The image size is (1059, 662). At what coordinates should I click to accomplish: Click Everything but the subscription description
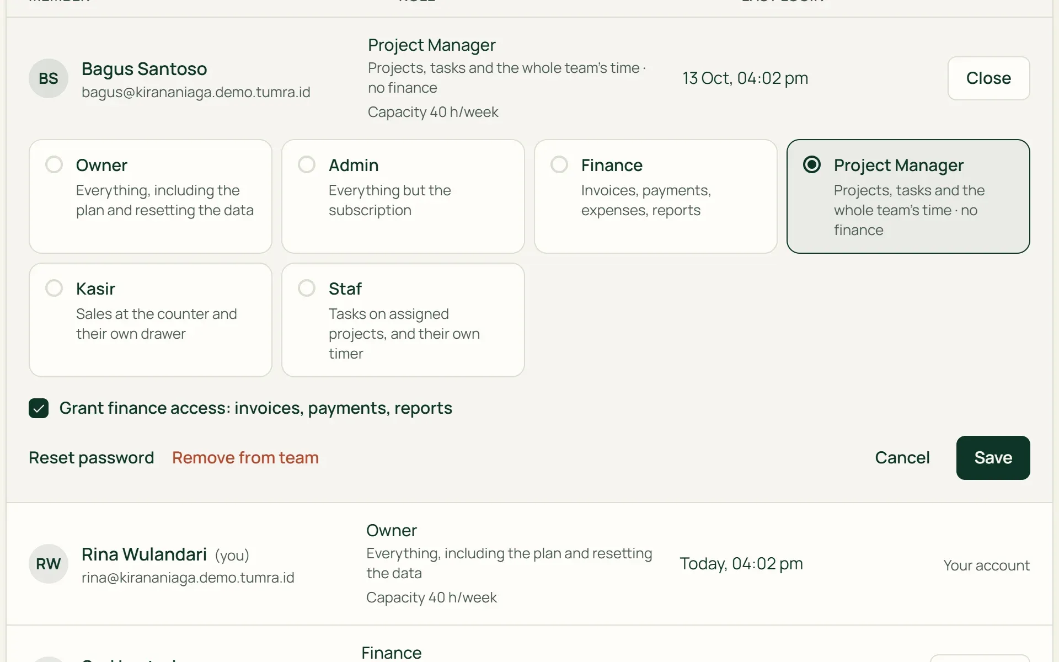(390, 200)
